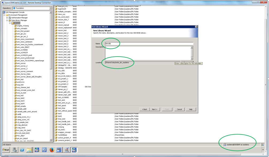Click wa_test2 in the library list

(x=61, y=130)
